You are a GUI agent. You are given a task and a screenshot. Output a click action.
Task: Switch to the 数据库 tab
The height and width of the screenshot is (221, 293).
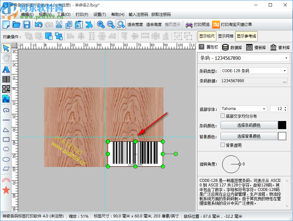[x=232, y=48]
